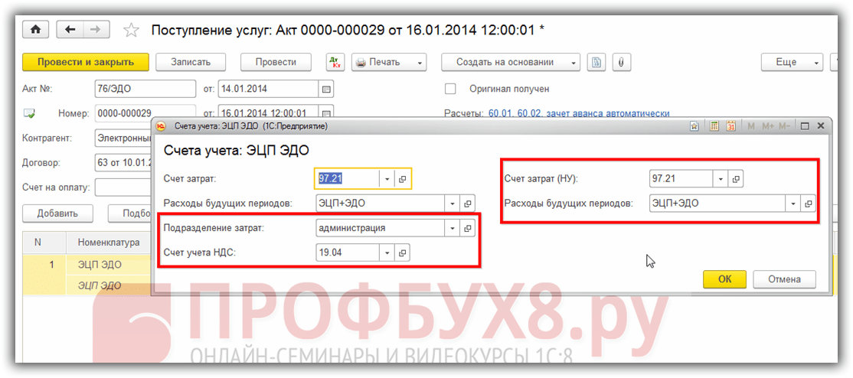Open the Печать menu
The width and height of the screenshot is (853, 378).
[x=389, y=62]
